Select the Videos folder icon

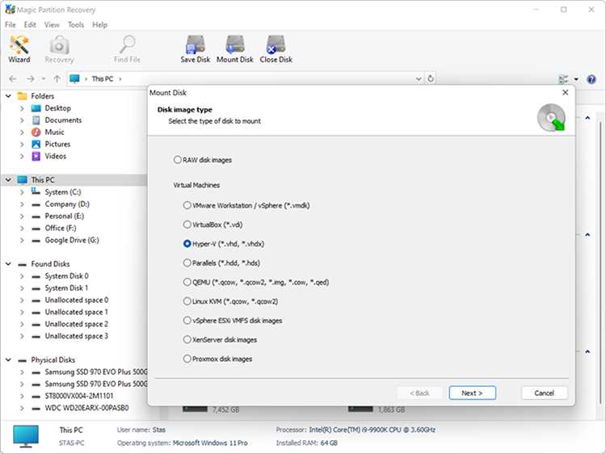coord(36,156)
